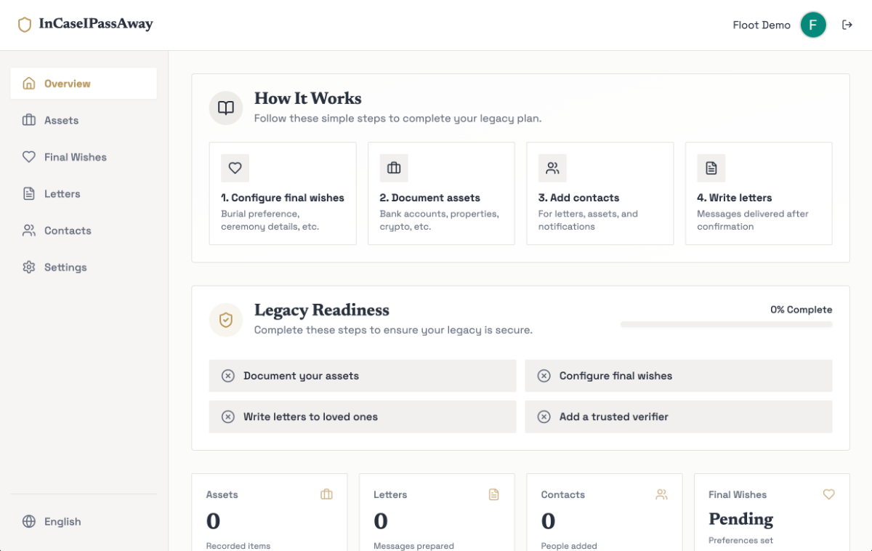This screenshot has width=872, height=551.
Task: Select the Assets briefcase icon in sidebar
Action: [x=29, y=120]
